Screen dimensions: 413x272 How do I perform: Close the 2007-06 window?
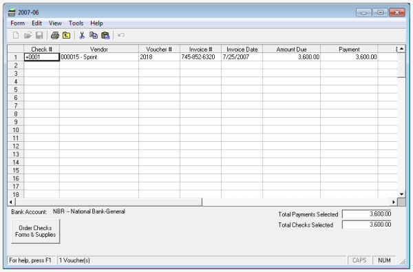click(397, 12)
